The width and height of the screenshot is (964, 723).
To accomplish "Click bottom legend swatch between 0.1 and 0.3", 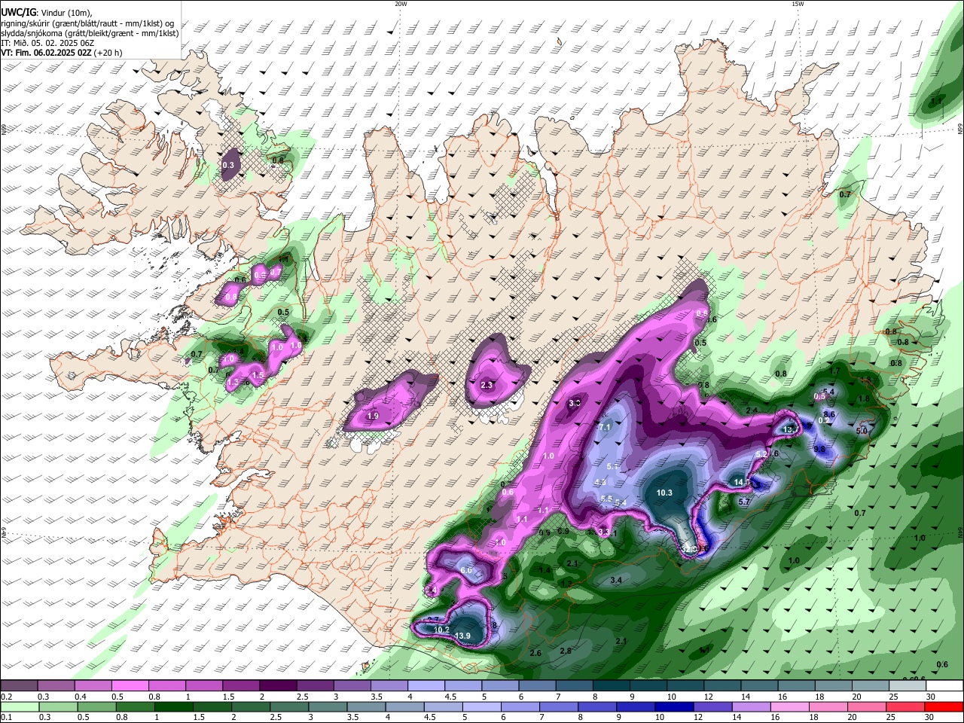I will coord(19,706).
